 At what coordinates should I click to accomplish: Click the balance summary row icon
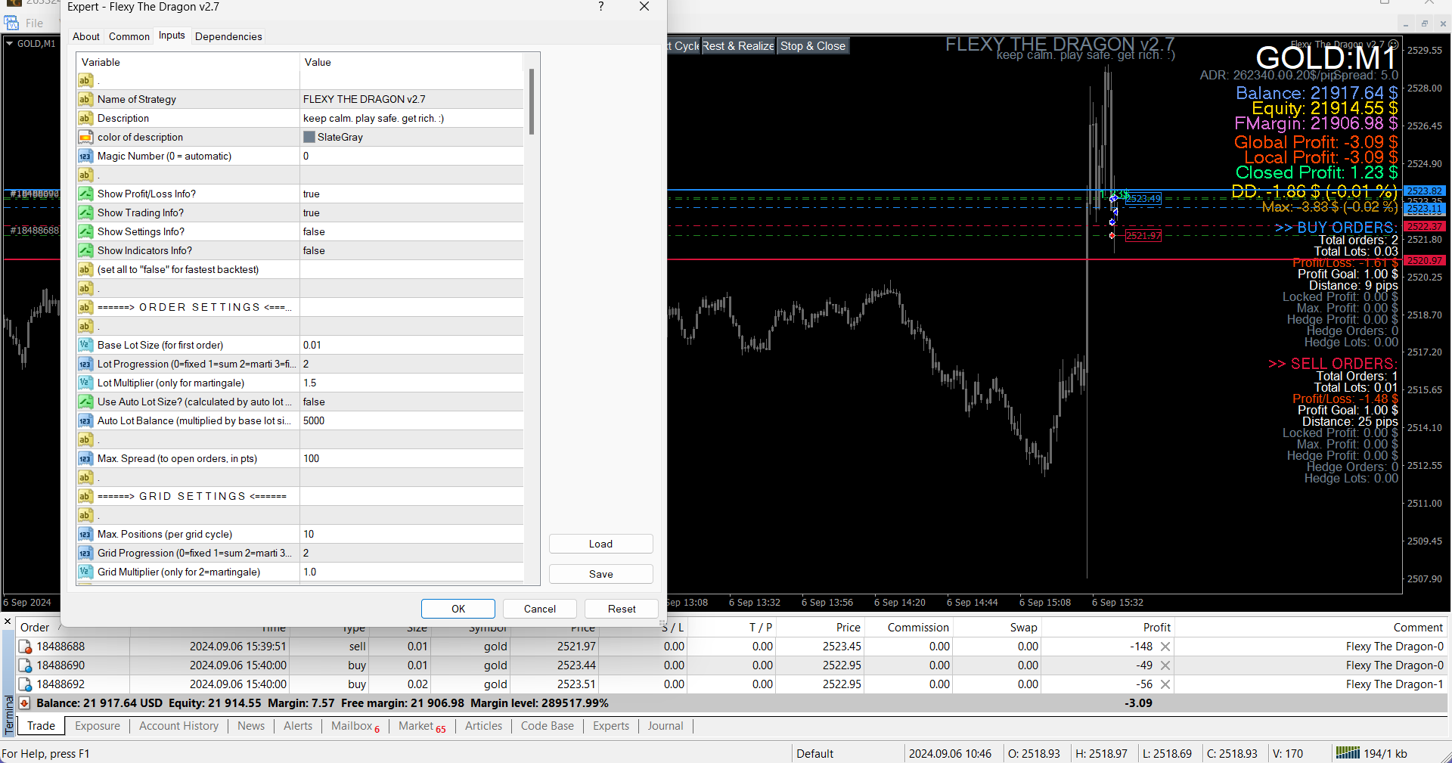25,703
